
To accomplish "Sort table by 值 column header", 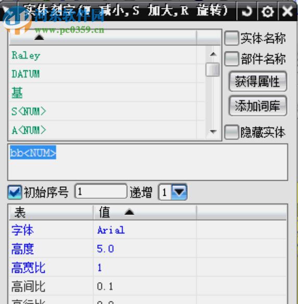I will (x=145, y=212).
